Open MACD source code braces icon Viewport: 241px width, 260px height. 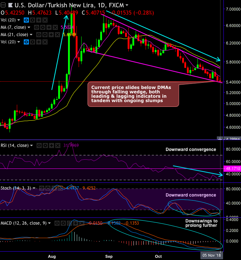pyautogui.click(x=69, y=224)
